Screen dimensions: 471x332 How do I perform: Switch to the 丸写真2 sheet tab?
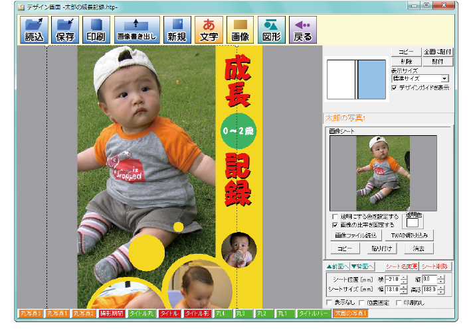84,313
